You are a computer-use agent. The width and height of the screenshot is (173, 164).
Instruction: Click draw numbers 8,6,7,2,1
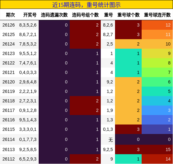coord(28,34)
